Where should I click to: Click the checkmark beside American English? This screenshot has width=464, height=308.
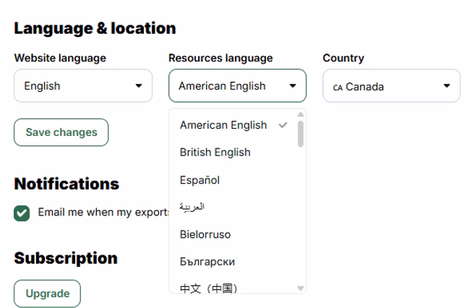(x=283, y=125)
